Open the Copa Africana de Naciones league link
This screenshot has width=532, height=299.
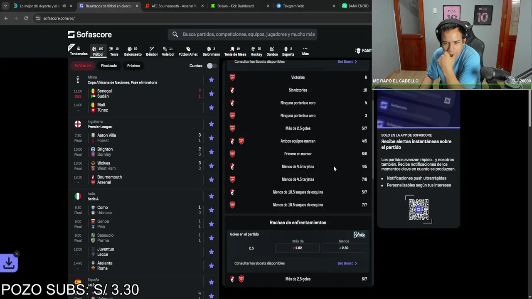(122, 82)
